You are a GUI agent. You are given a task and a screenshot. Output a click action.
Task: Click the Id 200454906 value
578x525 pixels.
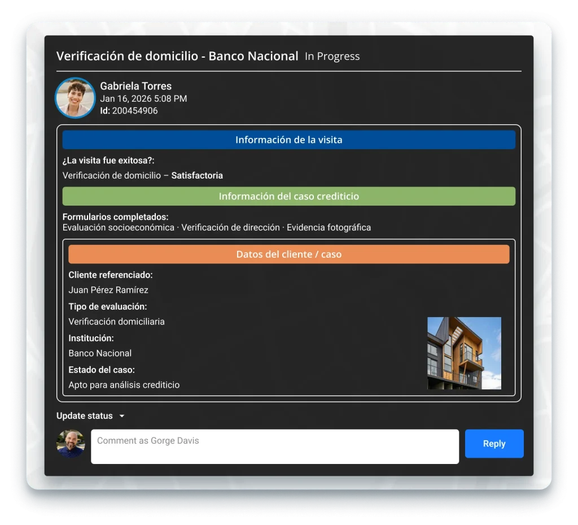coord(134,111)
